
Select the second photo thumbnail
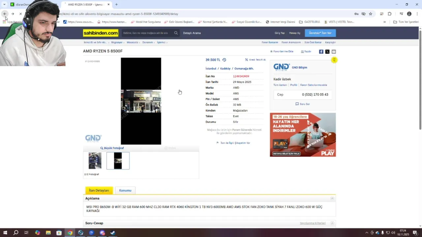coord(118,161)
